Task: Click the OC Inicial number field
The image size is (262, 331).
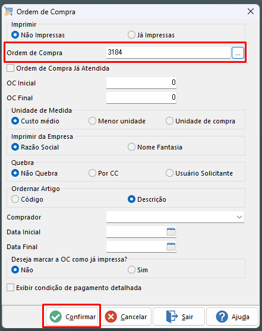Action: (141, 82)
